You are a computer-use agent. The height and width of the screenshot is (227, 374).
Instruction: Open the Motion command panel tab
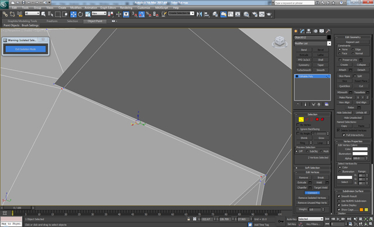click(315, 31)
